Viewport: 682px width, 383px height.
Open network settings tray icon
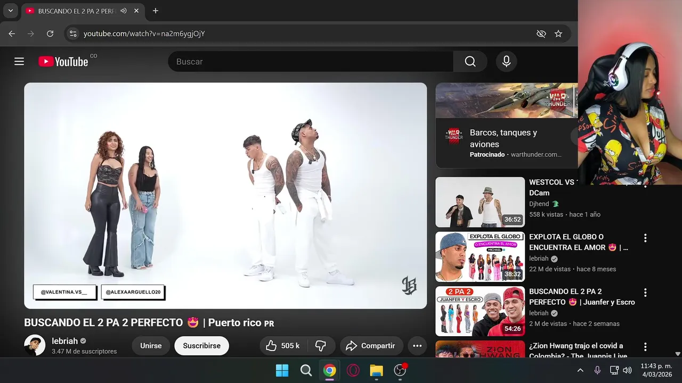coord(614,370)
